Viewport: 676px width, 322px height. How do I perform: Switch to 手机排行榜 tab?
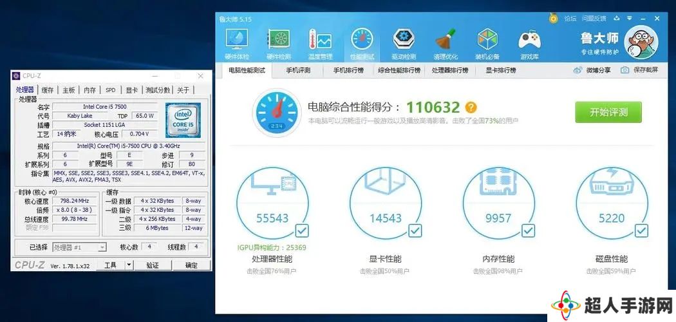click(x=348, y=70)
